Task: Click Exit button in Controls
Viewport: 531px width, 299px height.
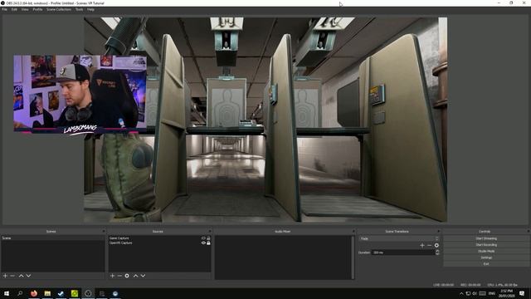Action: [486, 264]
